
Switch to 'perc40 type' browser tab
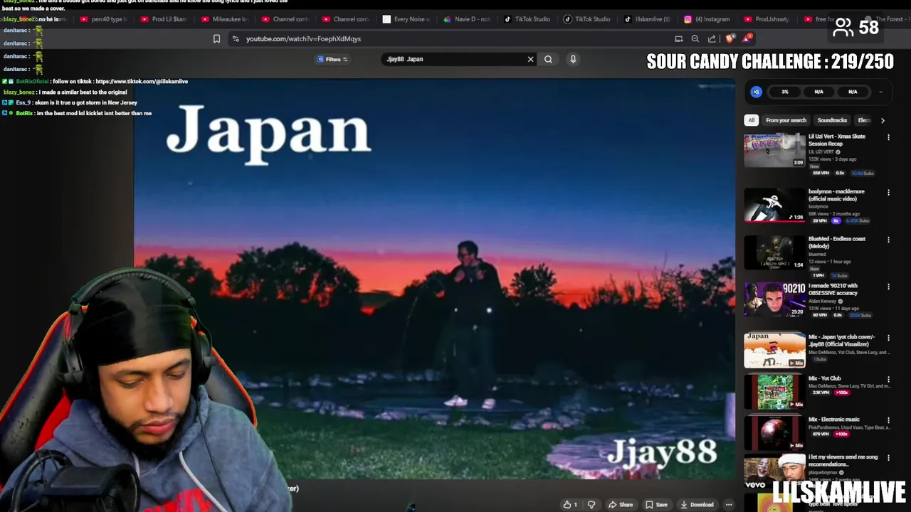coord(104,19)
